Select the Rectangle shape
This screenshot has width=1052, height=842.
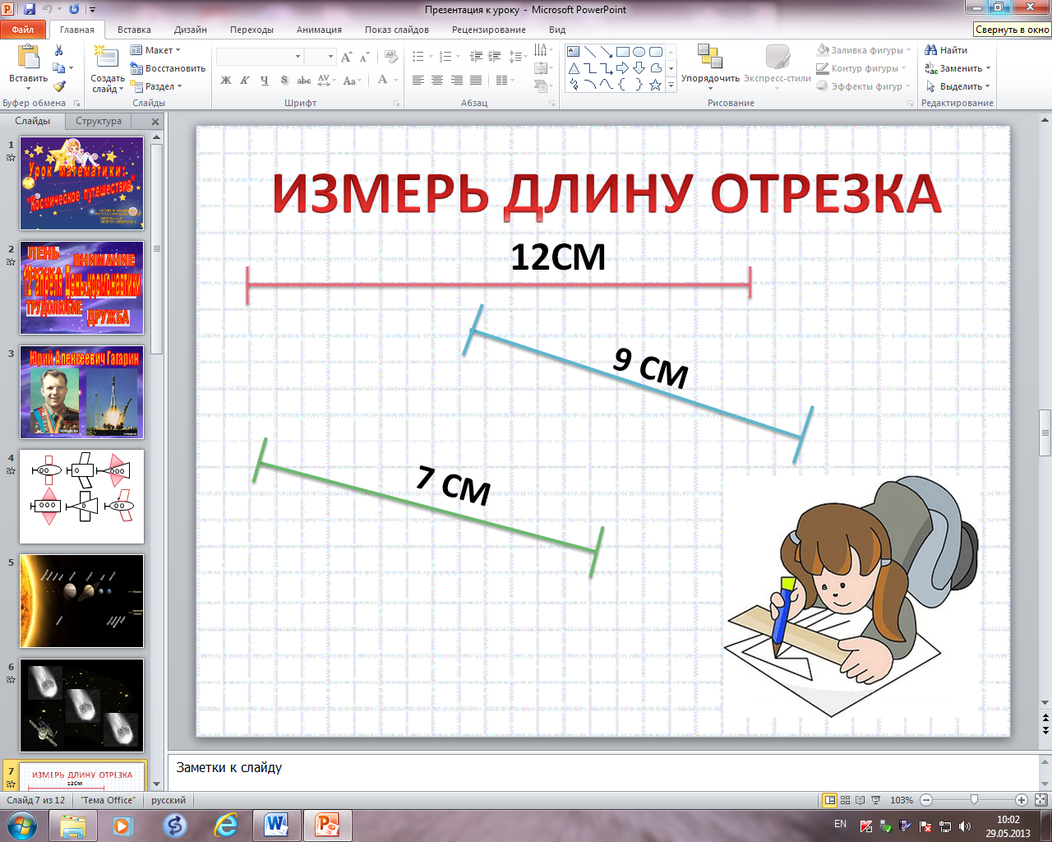pyautogui.click(x=623, y=52)
